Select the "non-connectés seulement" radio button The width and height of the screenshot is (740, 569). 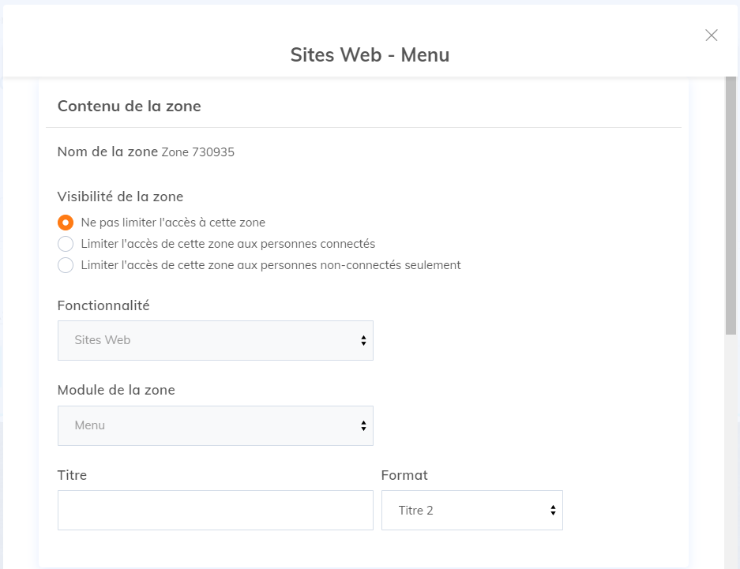66,265
